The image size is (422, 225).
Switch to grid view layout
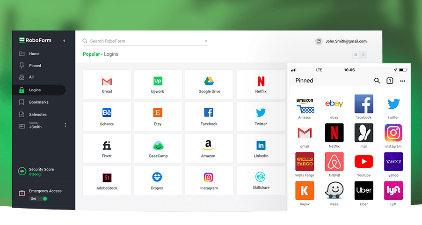(x=356, y=55)
